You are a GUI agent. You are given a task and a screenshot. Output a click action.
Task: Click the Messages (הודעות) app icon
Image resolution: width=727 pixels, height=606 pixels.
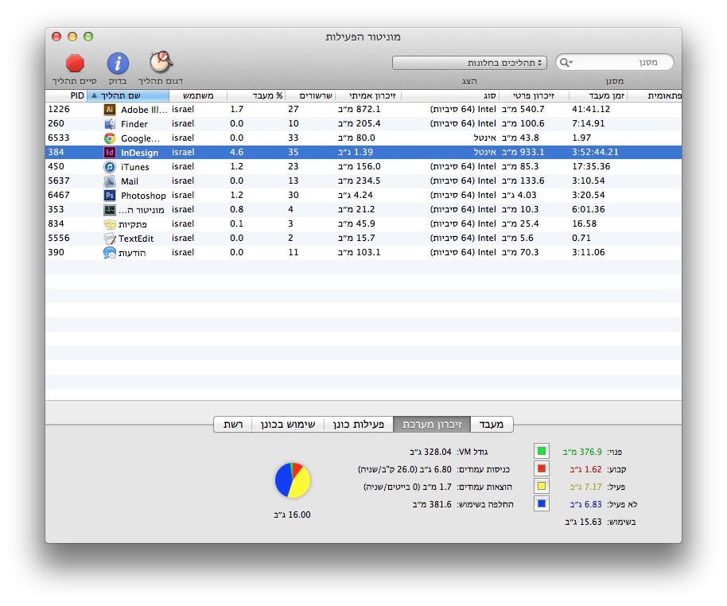click(x=110, y=253)
